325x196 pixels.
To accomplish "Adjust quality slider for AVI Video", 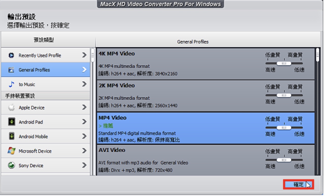I will tap(284, 160).
